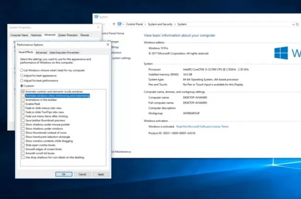Screen dimensions: 301x199
Task: Open Control Panel Home link
Action: pos(113,33)
